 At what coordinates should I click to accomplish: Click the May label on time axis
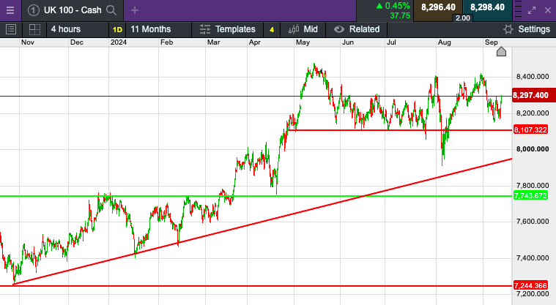pos(303,42)
